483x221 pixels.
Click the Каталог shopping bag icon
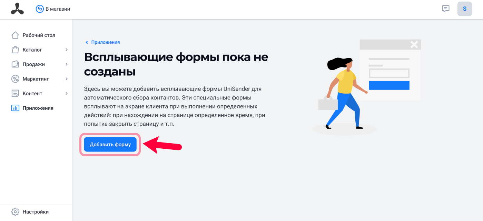pyautogui.click(x=15, y=50)
